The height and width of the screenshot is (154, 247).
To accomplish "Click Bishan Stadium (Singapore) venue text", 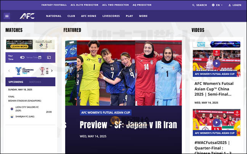I will click(24, 101).
